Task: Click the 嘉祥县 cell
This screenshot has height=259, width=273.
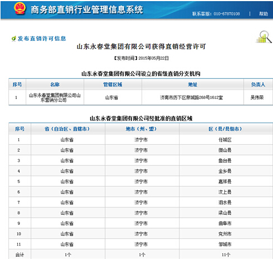Action: (225, 181)
